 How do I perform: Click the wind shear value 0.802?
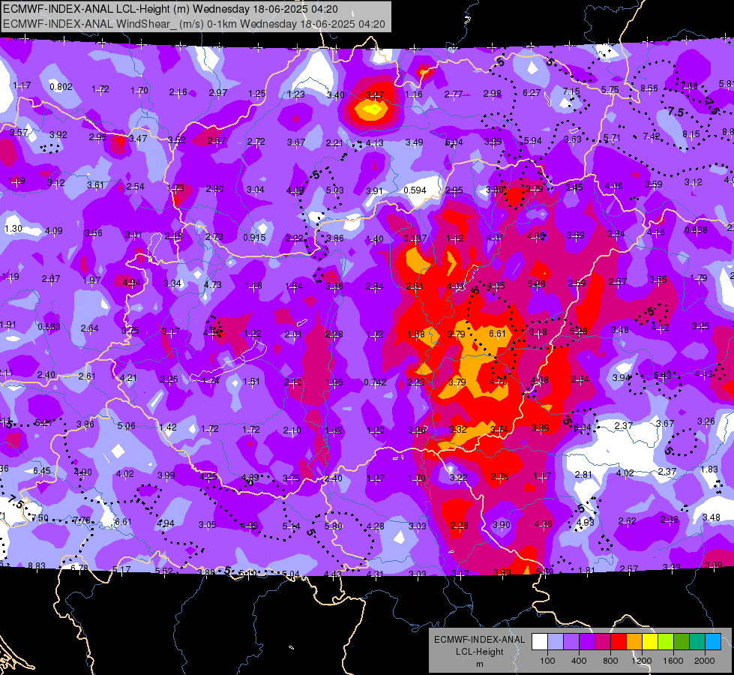tap(61, 87)
